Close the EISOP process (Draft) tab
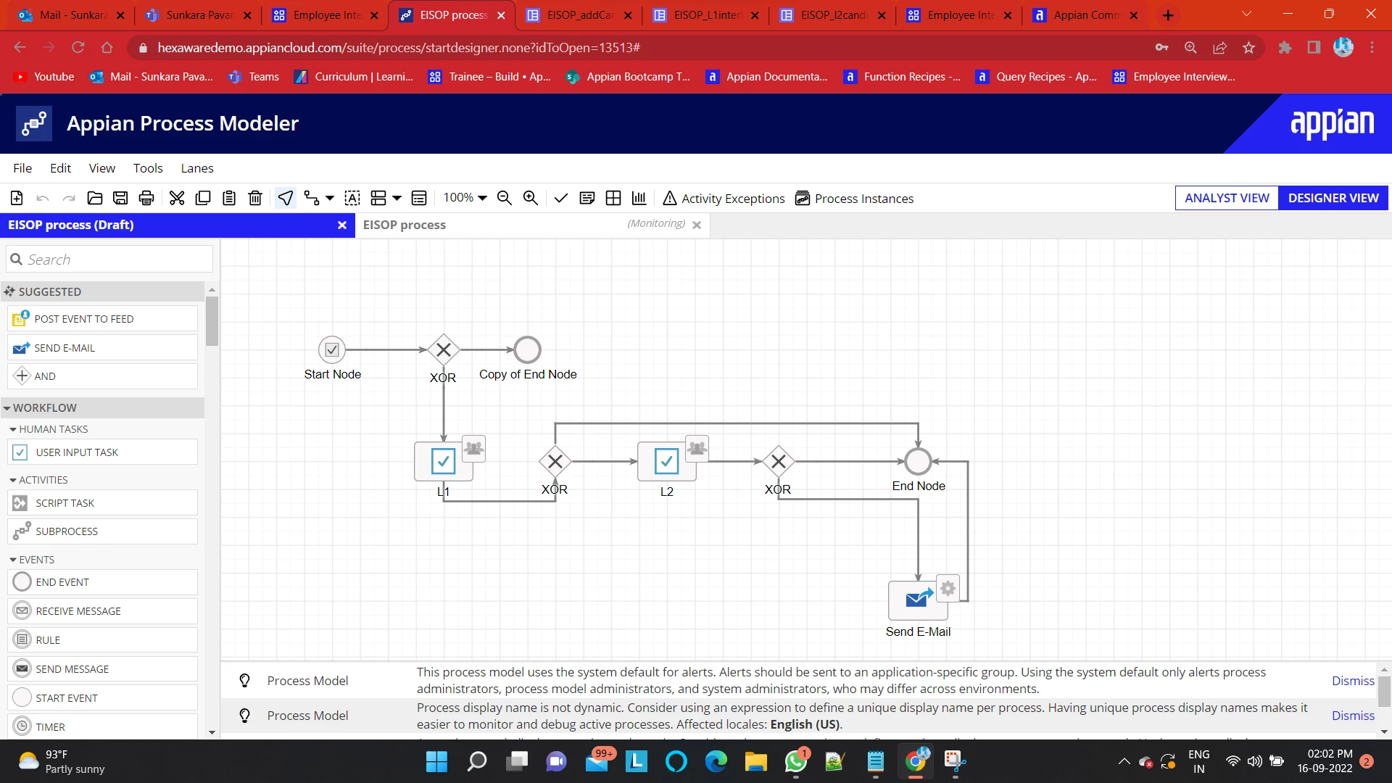Viewport: 1392px width, 783px height. click(342, 225)
